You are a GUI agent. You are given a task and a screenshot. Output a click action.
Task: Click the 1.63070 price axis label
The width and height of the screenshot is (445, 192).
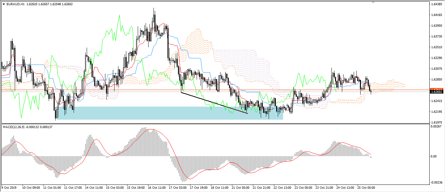pyautogui.click(x=436, y=69)
